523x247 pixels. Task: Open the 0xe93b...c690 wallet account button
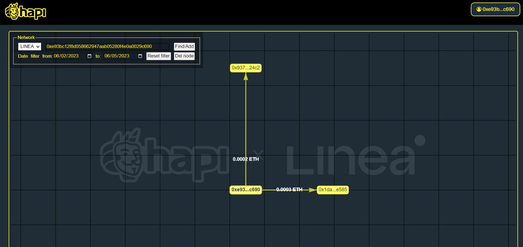[x=496, y=9]
